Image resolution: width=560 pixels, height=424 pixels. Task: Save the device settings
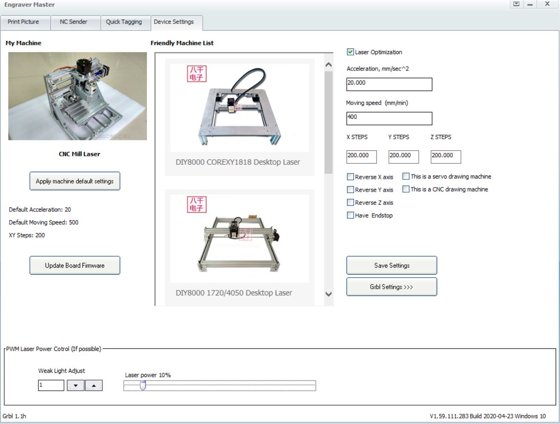coord(391,265)
